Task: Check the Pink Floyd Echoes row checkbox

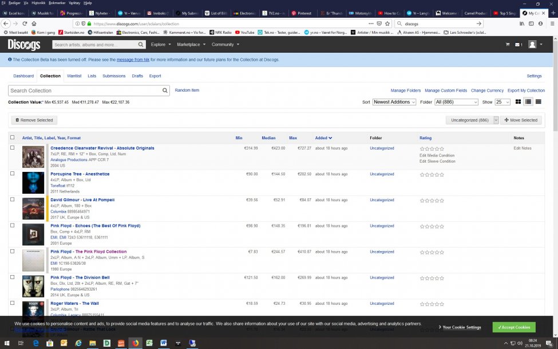Action: click(x=13, y=225)
